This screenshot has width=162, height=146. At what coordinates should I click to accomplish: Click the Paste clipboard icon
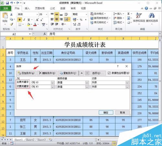[5, 16]
